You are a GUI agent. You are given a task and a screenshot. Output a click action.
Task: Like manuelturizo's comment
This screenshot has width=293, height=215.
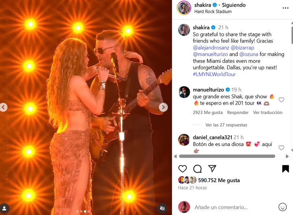tap(281, 100)
